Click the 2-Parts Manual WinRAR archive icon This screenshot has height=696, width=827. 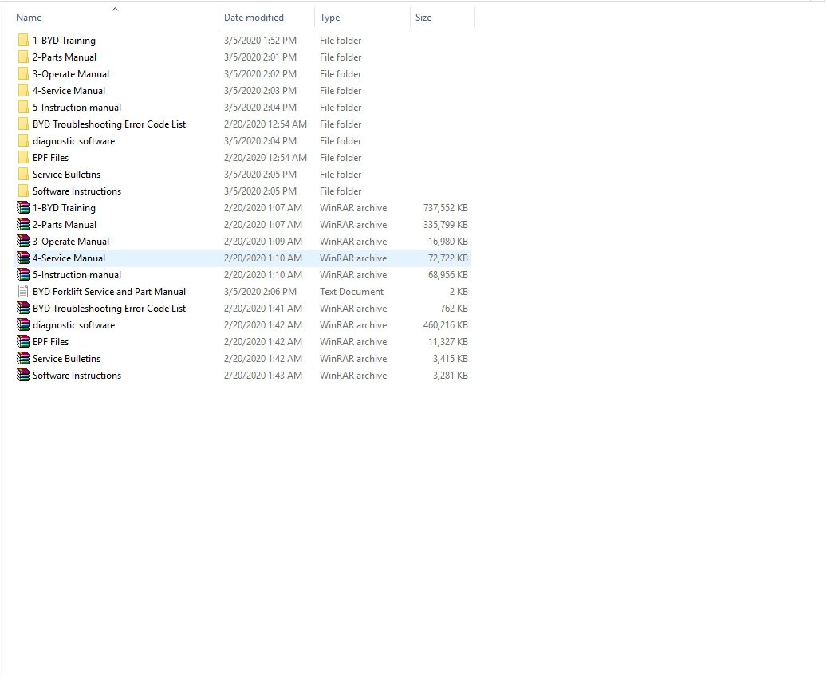pyautogui.click(x=23, y=225)
